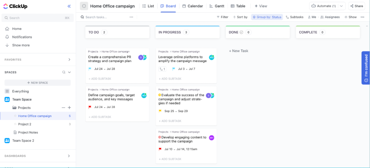Toggle status circle on Evaluate the success task

[x=160, y=95]
